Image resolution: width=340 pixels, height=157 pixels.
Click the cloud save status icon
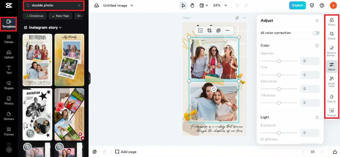97,6
